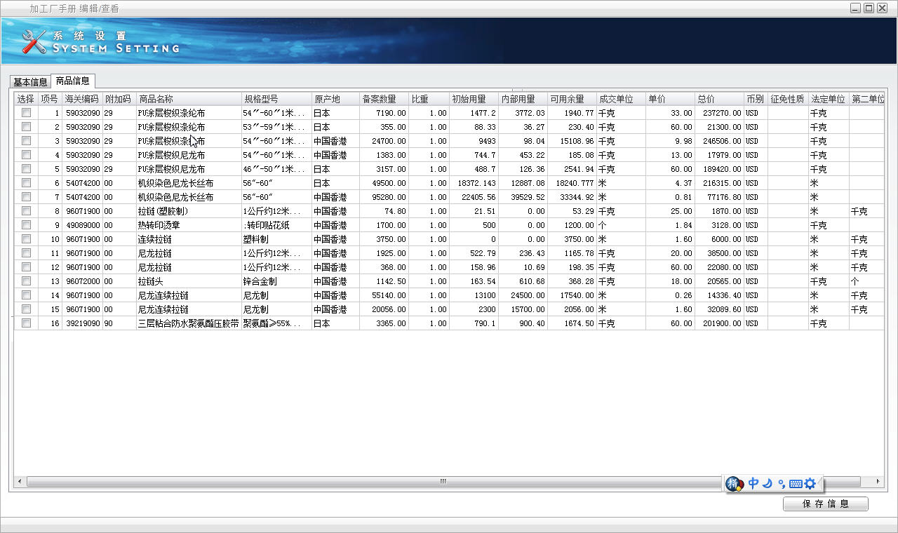
Task: Sort by the 海关编码 column header
Action: (x=82, y=99)
